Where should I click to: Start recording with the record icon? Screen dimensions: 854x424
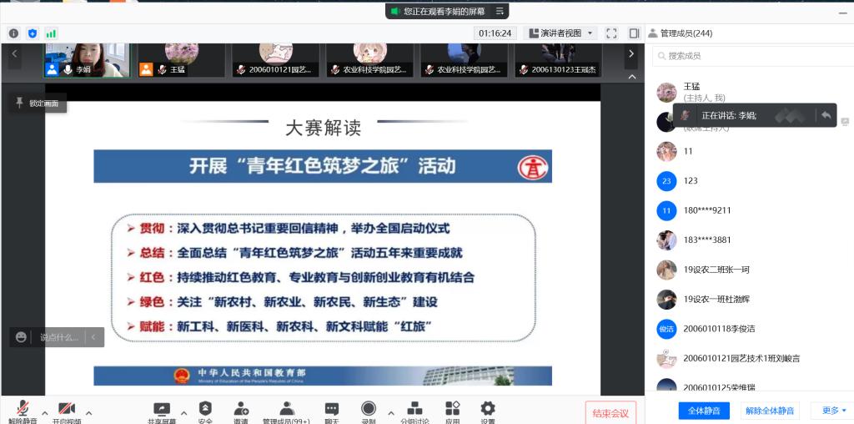tap(369, 409)
